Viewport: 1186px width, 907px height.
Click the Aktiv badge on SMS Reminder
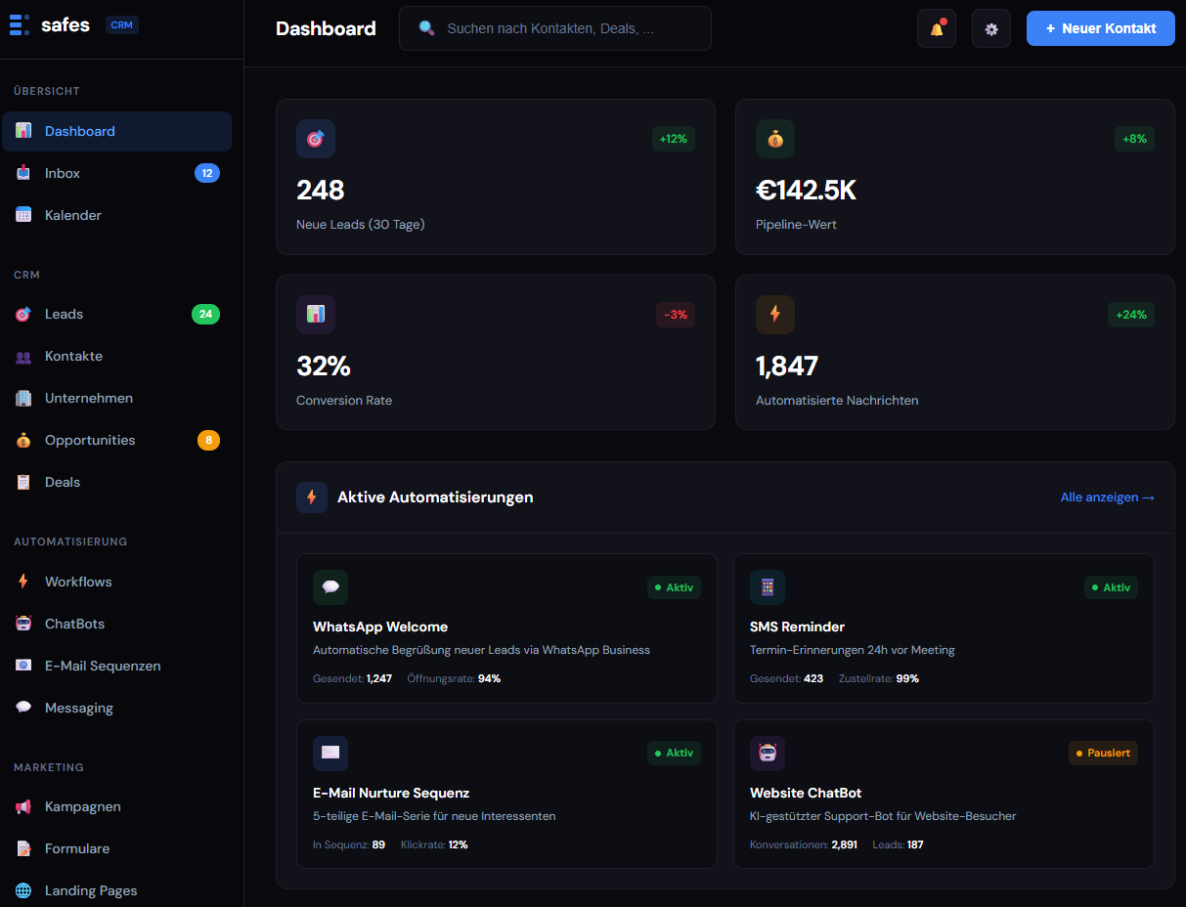(x=1111, y=587)
